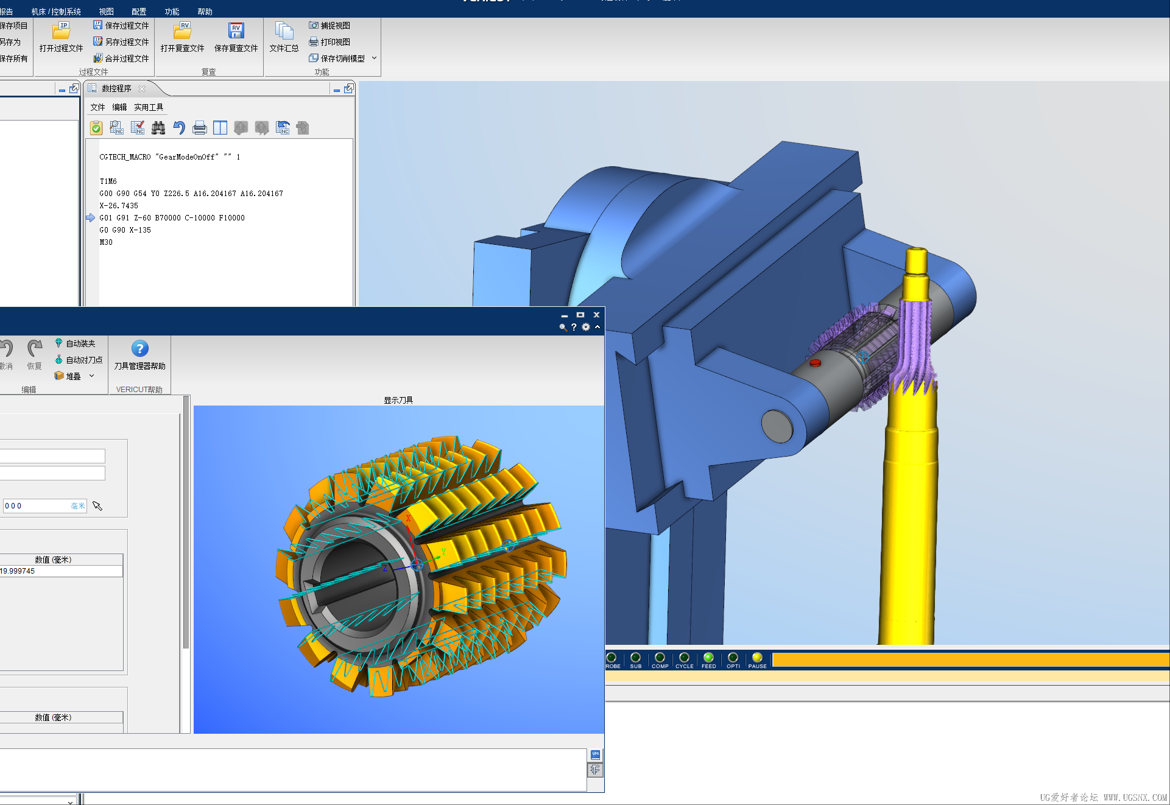The width and height of the screenshot is (1170, 805).
Task: Click the NC syntax check icon
Action: pos(138,128)
